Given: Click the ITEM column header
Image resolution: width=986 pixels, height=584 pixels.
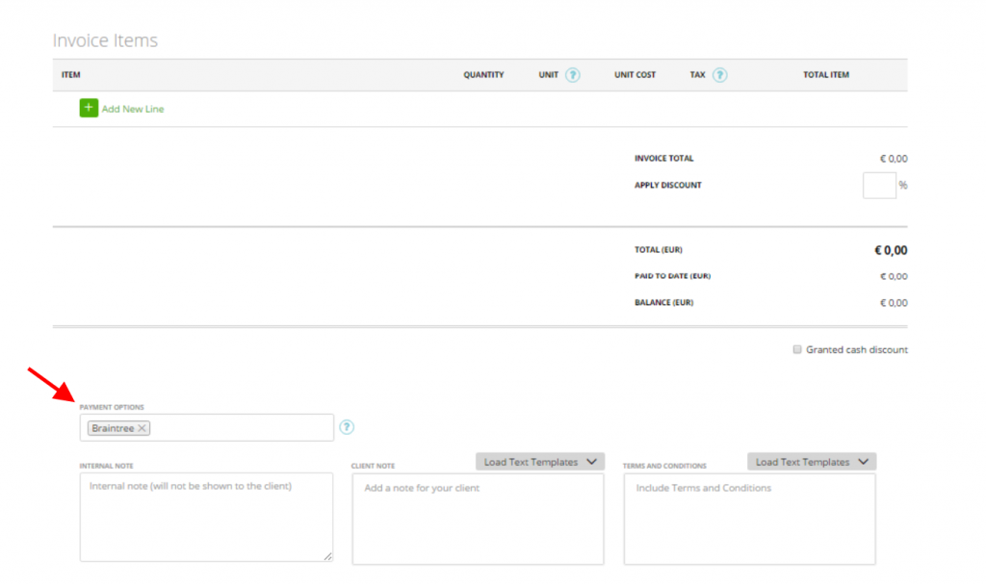Looking at the screenshot, I should (70, 74).
